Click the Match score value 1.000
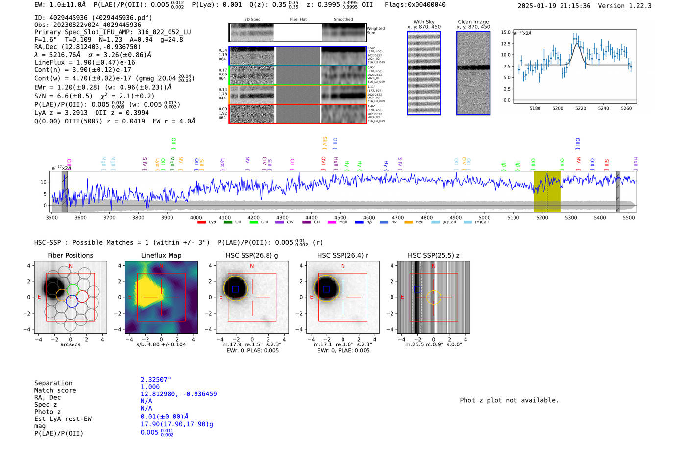Viewport: 686px width, 467px height. [150, 387]
